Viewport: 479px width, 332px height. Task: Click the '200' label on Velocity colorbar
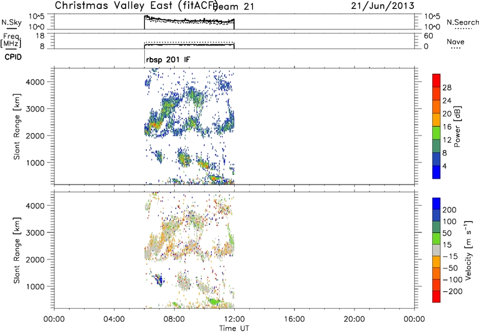(450, 210)
